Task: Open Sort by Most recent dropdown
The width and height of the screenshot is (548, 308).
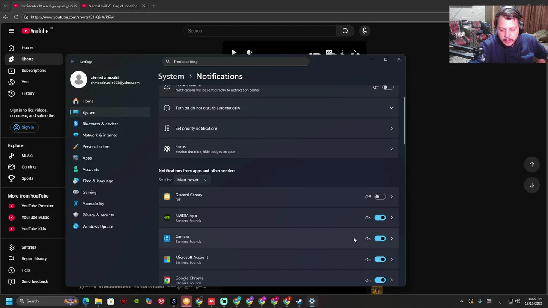Action: coord(192,180)
